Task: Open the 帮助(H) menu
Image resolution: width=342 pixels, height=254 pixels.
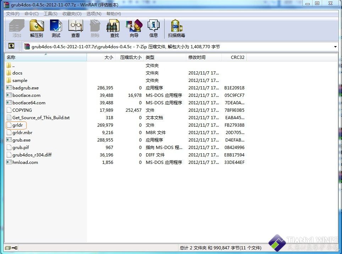Action: point(114,14)
